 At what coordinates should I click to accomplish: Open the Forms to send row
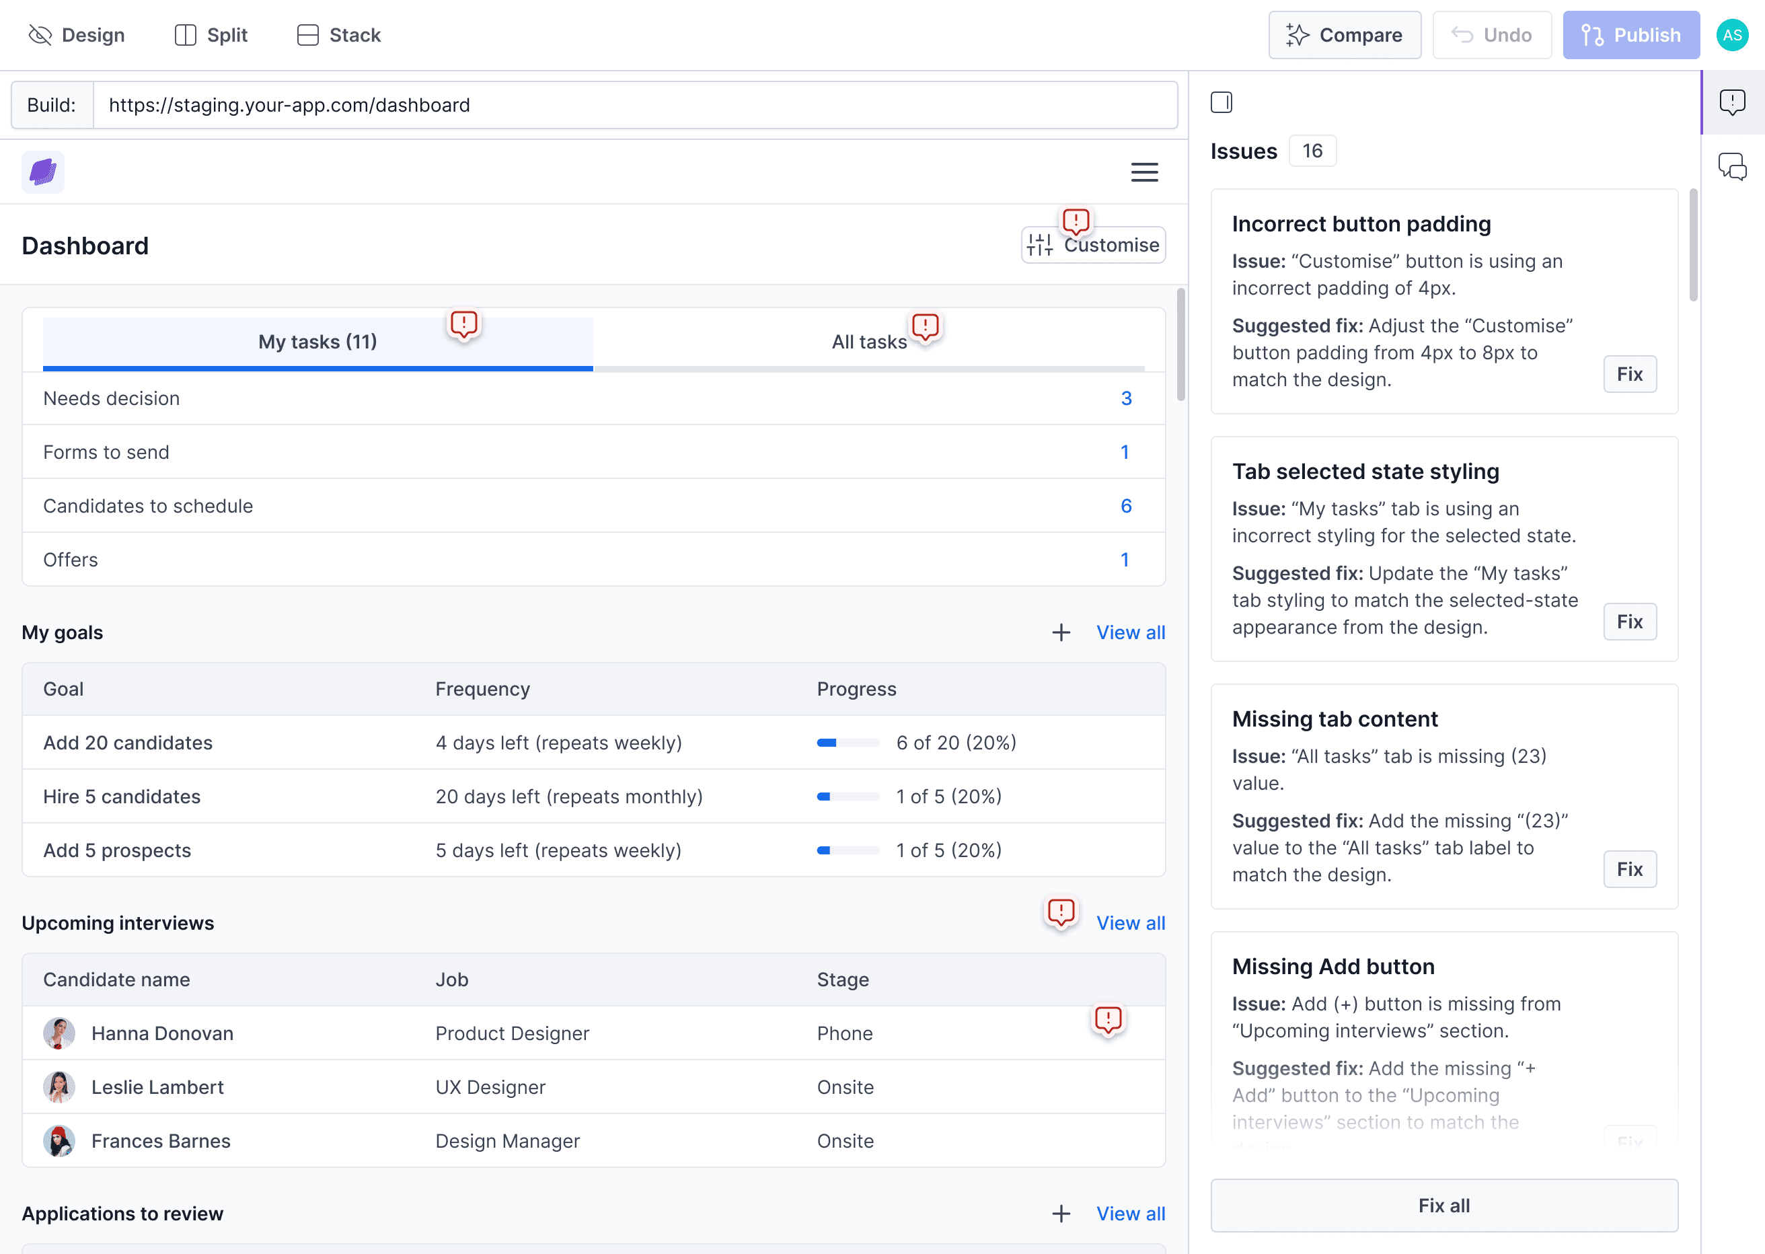(593, 451)
